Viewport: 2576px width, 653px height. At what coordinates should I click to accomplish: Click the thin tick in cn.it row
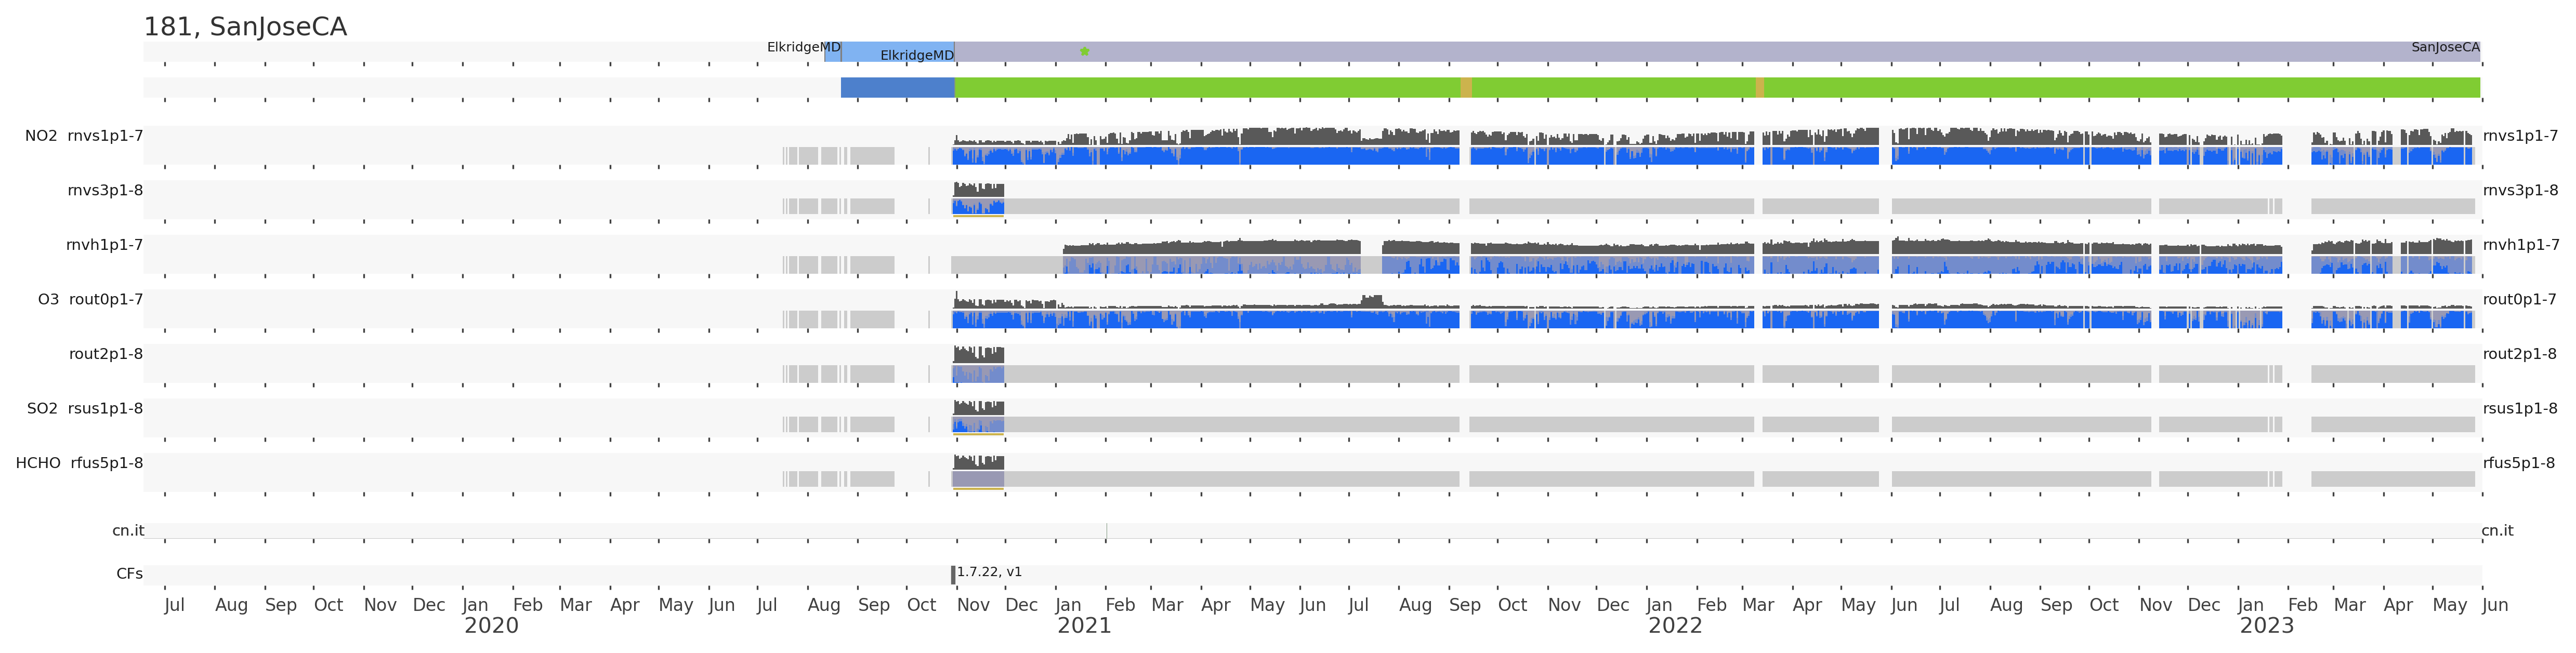(1106, 531)
